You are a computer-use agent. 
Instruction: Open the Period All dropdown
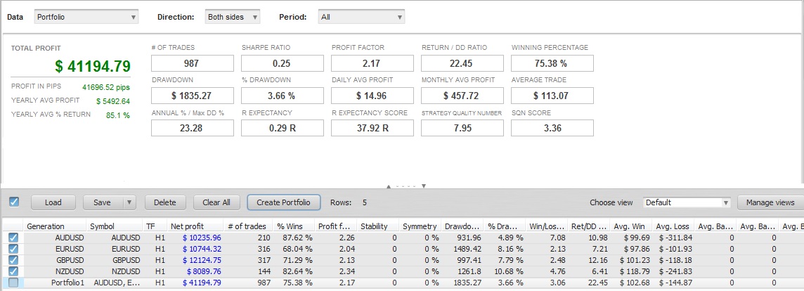pyautogui.click(x=361, y=17)
